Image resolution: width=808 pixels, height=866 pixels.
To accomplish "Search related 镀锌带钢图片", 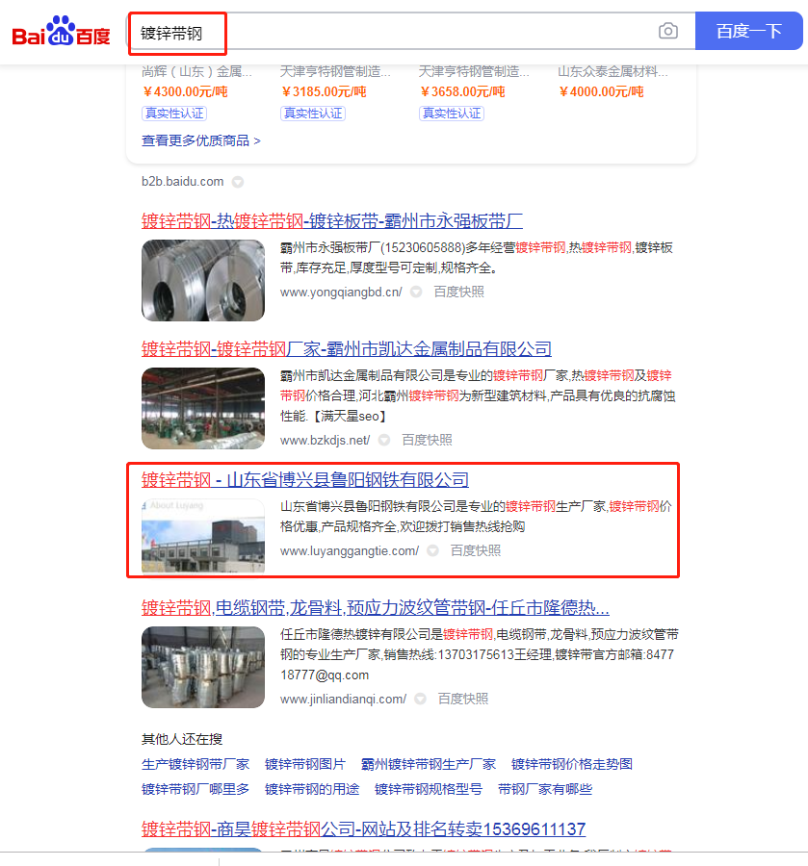I will [305, 764].
